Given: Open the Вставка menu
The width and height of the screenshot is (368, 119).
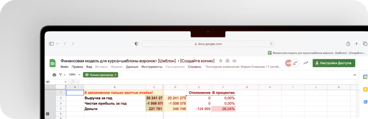Looking at the screenshot, I should tap(101, 67).
